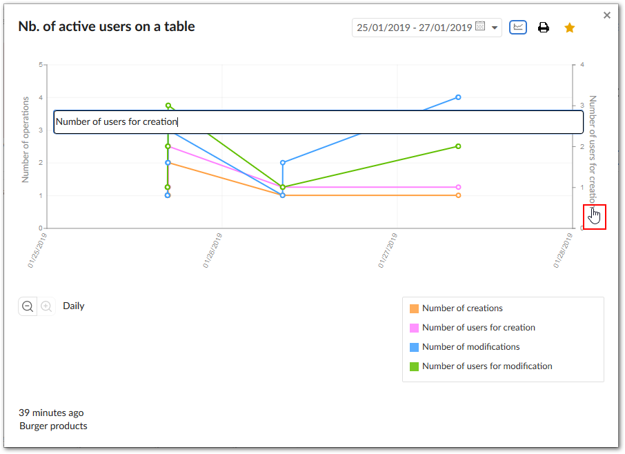Toggle the favorite star icon
Screen dimensions: 625x454
coord(569,28)
